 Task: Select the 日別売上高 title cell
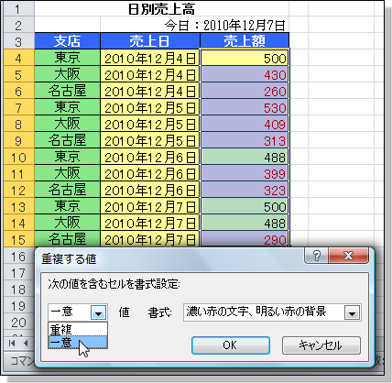point(162,9)
